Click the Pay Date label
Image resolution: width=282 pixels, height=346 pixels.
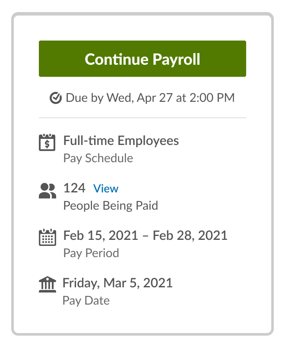point(86,301)
